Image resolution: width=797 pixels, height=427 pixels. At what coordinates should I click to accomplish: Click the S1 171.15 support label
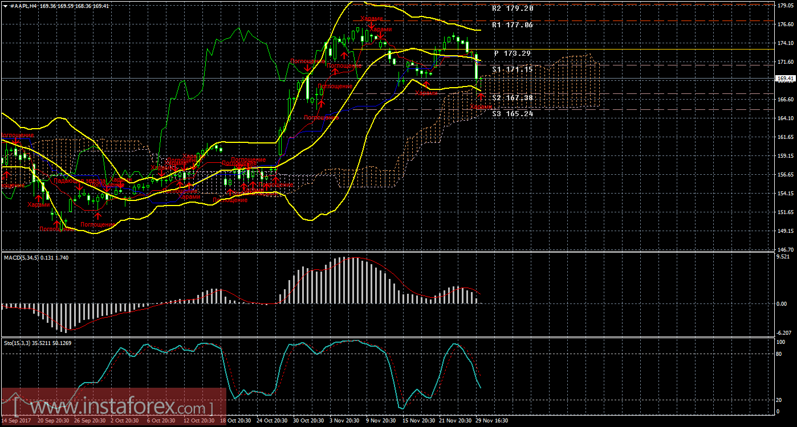click(x=513, y=69)
